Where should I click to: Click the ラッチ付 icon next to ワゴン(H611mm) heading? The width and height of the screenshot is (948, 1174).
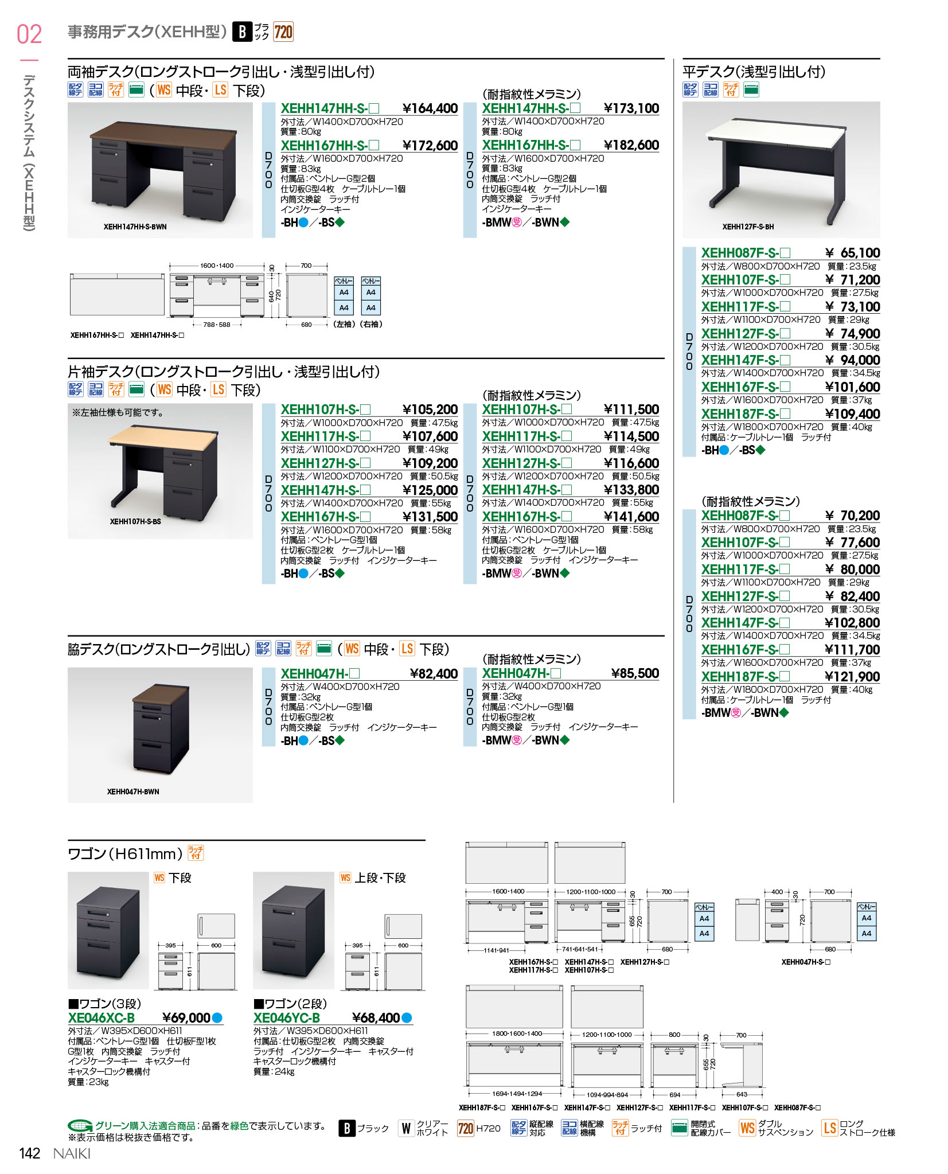[196, 853]
